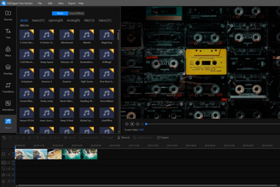Open the Screen Ratio 16:9 selector
This screenshot has height=187, width=280.
[x=141, y=129]
